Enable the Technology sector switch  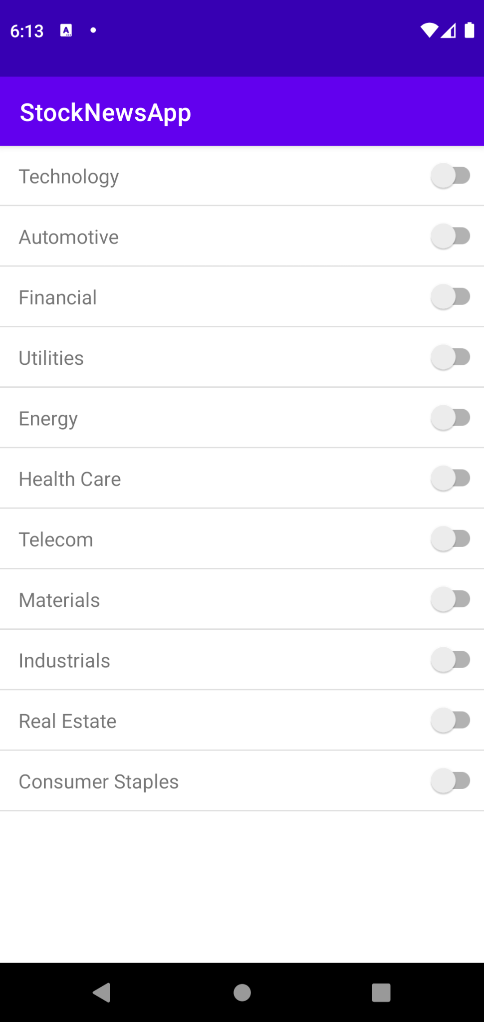[x=451, y=176]
